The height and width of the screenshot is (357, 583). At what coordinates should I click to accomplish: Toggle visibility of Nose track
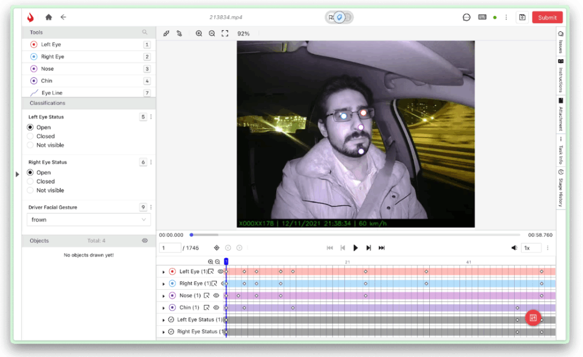click(x=216, y=296)
